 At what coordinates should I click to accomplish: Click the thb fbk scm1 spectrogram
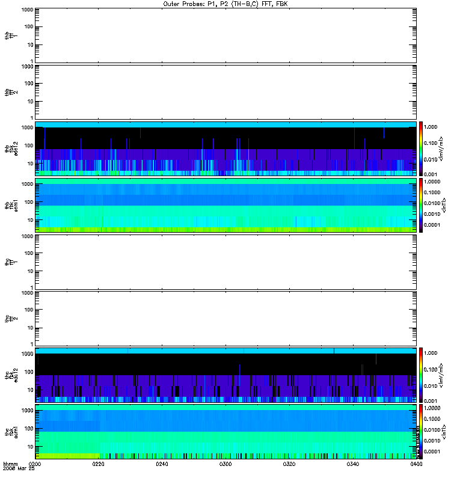coord(226,205)
